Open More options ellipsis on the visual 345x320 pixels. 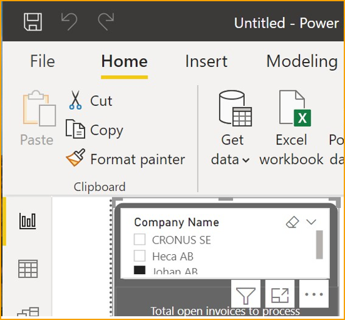[314, 294]
